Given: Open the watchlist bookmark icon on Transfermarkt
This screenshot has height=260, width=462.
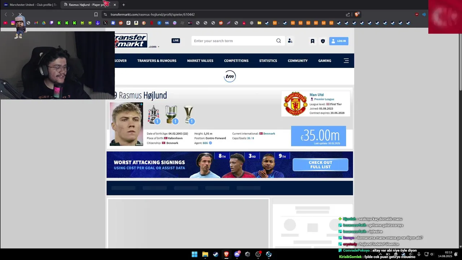Looking at the screenshot, I should pos(313,41).
